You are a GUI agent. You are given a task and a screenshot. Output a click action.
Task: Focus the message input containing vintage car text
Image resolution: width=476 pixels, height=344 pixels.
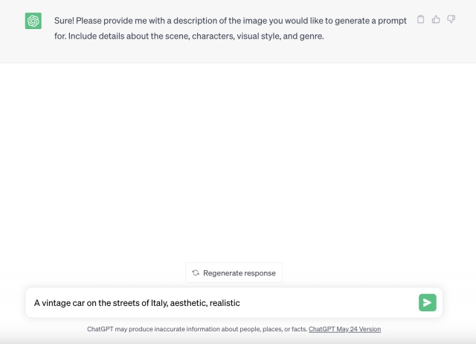(223, 303)
